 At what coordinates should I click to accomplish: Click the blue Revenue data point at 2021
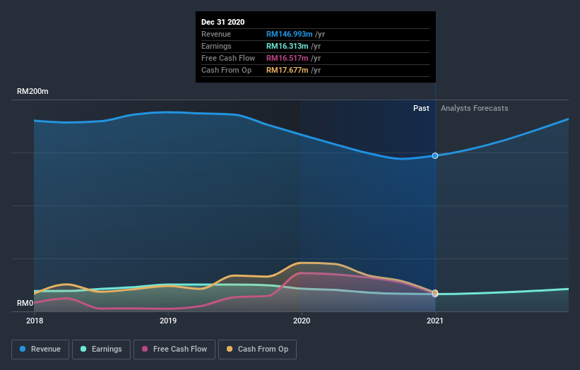[x=435, y=155]
